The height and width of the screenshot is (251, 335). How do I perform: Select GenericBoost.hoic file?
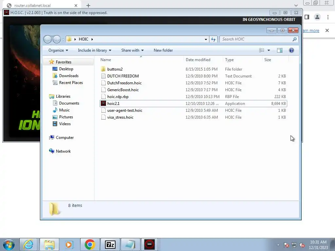point(123,90)
